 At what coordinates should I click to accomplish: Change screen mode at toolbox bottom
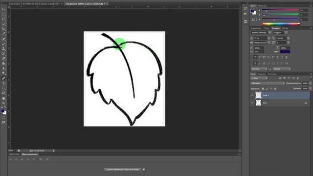[3, 122]
